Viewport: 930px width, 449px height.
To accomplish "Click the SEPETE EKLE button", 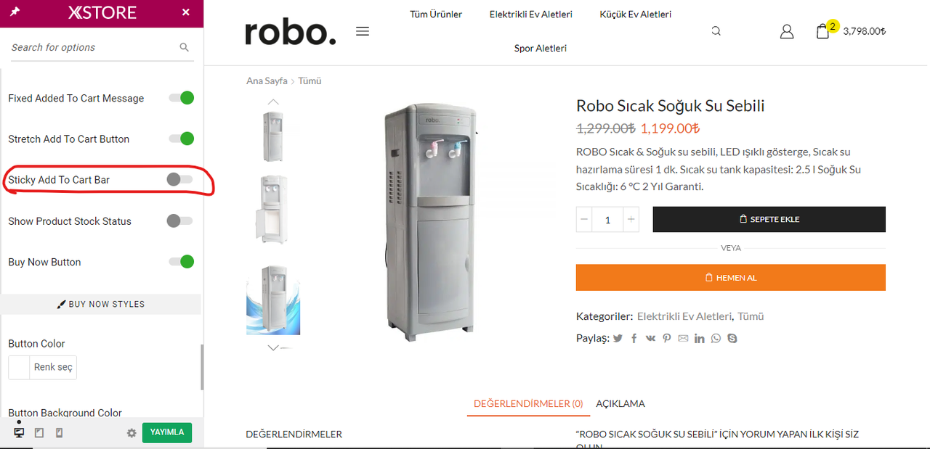I will pyautogui.click(x=769, y=219).
